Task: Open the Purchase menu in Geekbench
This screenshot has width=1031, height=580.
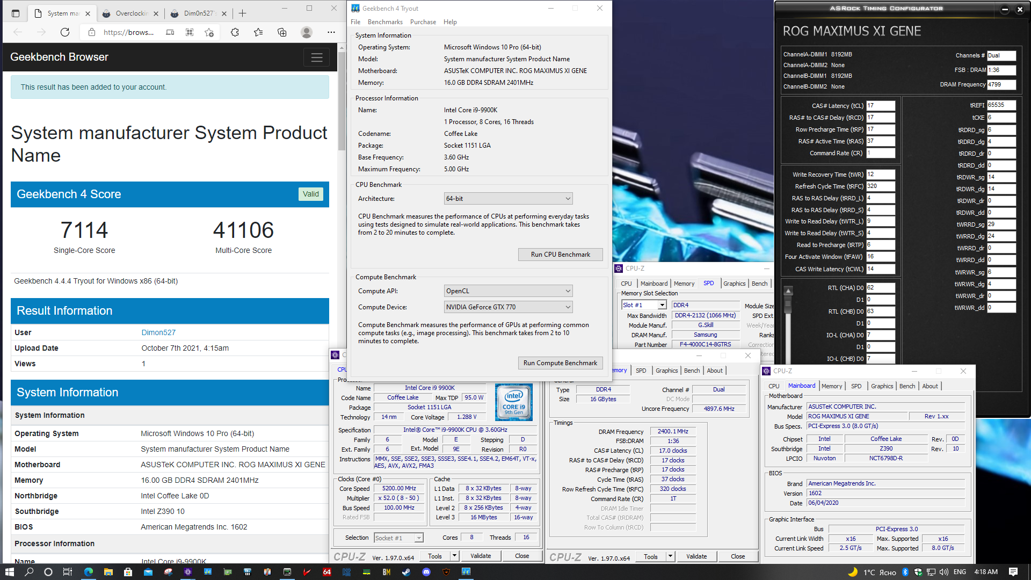Action: click(423, 22)
